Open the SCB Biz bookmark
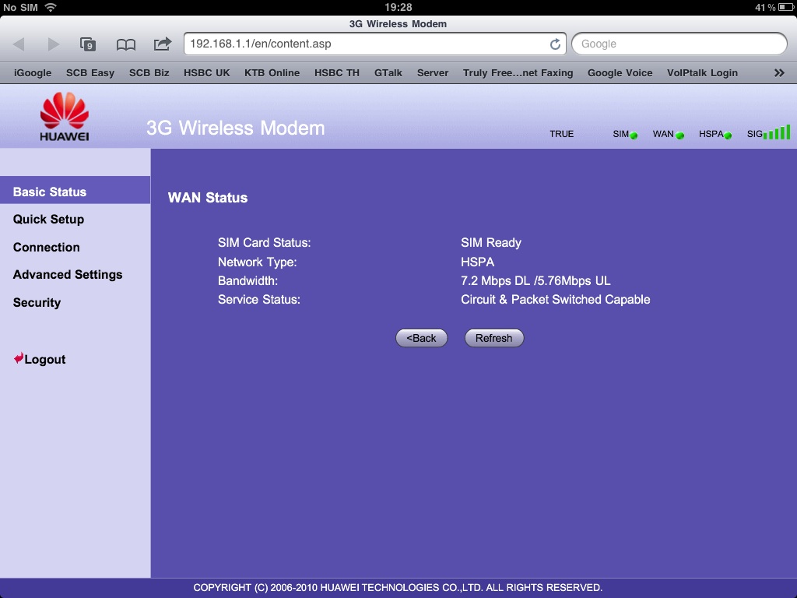797x598 pixels. point(149,72)
